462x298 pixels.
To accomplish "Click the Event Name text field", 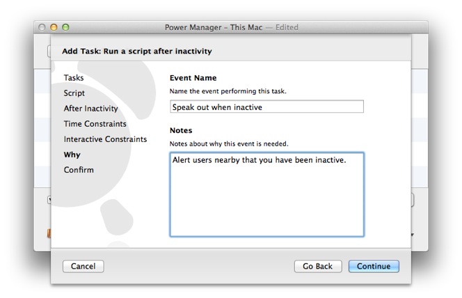I will [x=266, y=107].
